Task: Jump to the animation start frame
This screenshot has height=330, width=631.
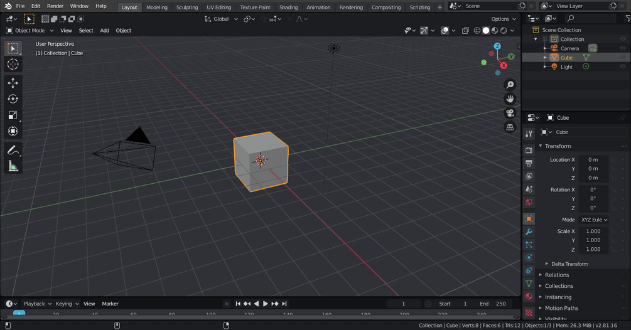Action: click(x=238, y=304)
